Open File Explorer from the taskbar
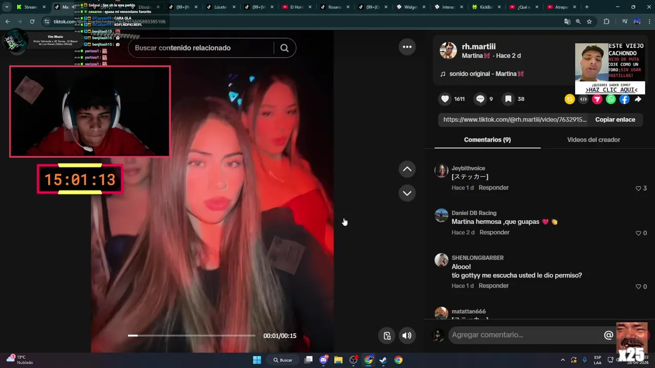The width and height of the screenshot is (655, 368). [x=338, y=360]
